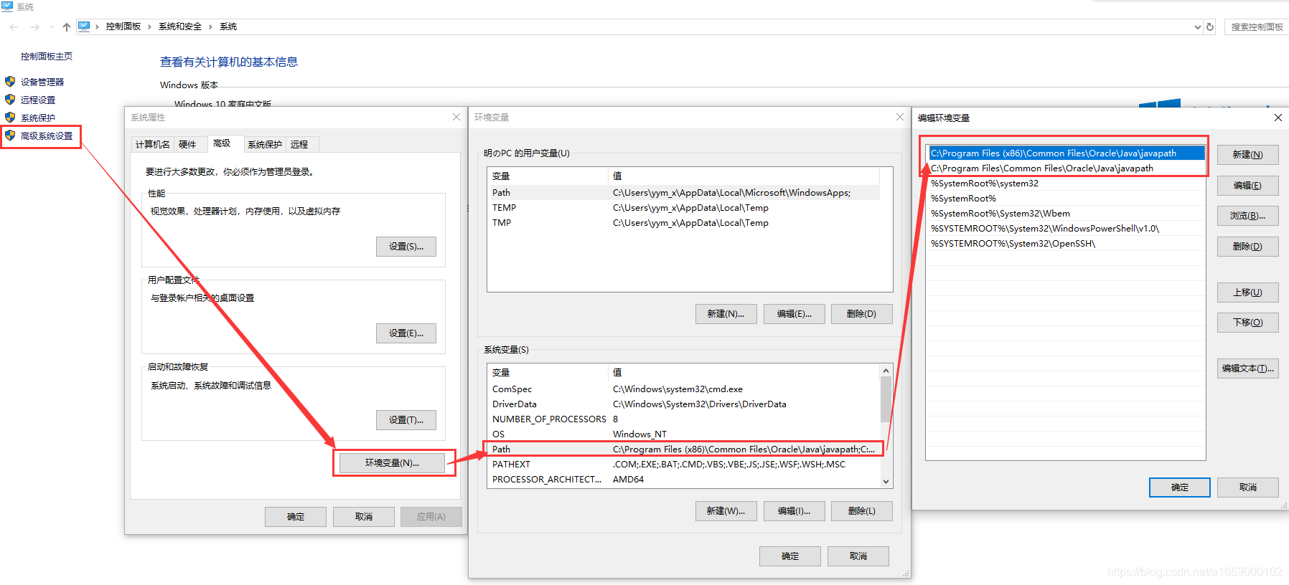The image size is (1289, 585).
Task: Click 编辑(I)... under system variables
Action: pyautogui.click(x=795, y=511)
